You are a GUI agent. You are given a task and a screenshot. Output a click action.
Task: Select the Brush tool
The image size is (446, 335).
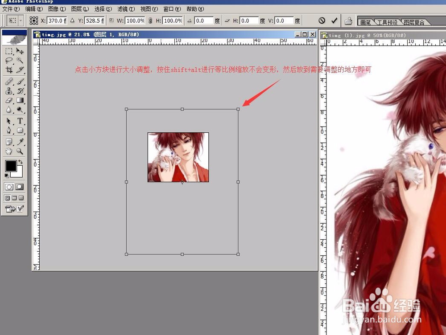[x=20, y=82]
